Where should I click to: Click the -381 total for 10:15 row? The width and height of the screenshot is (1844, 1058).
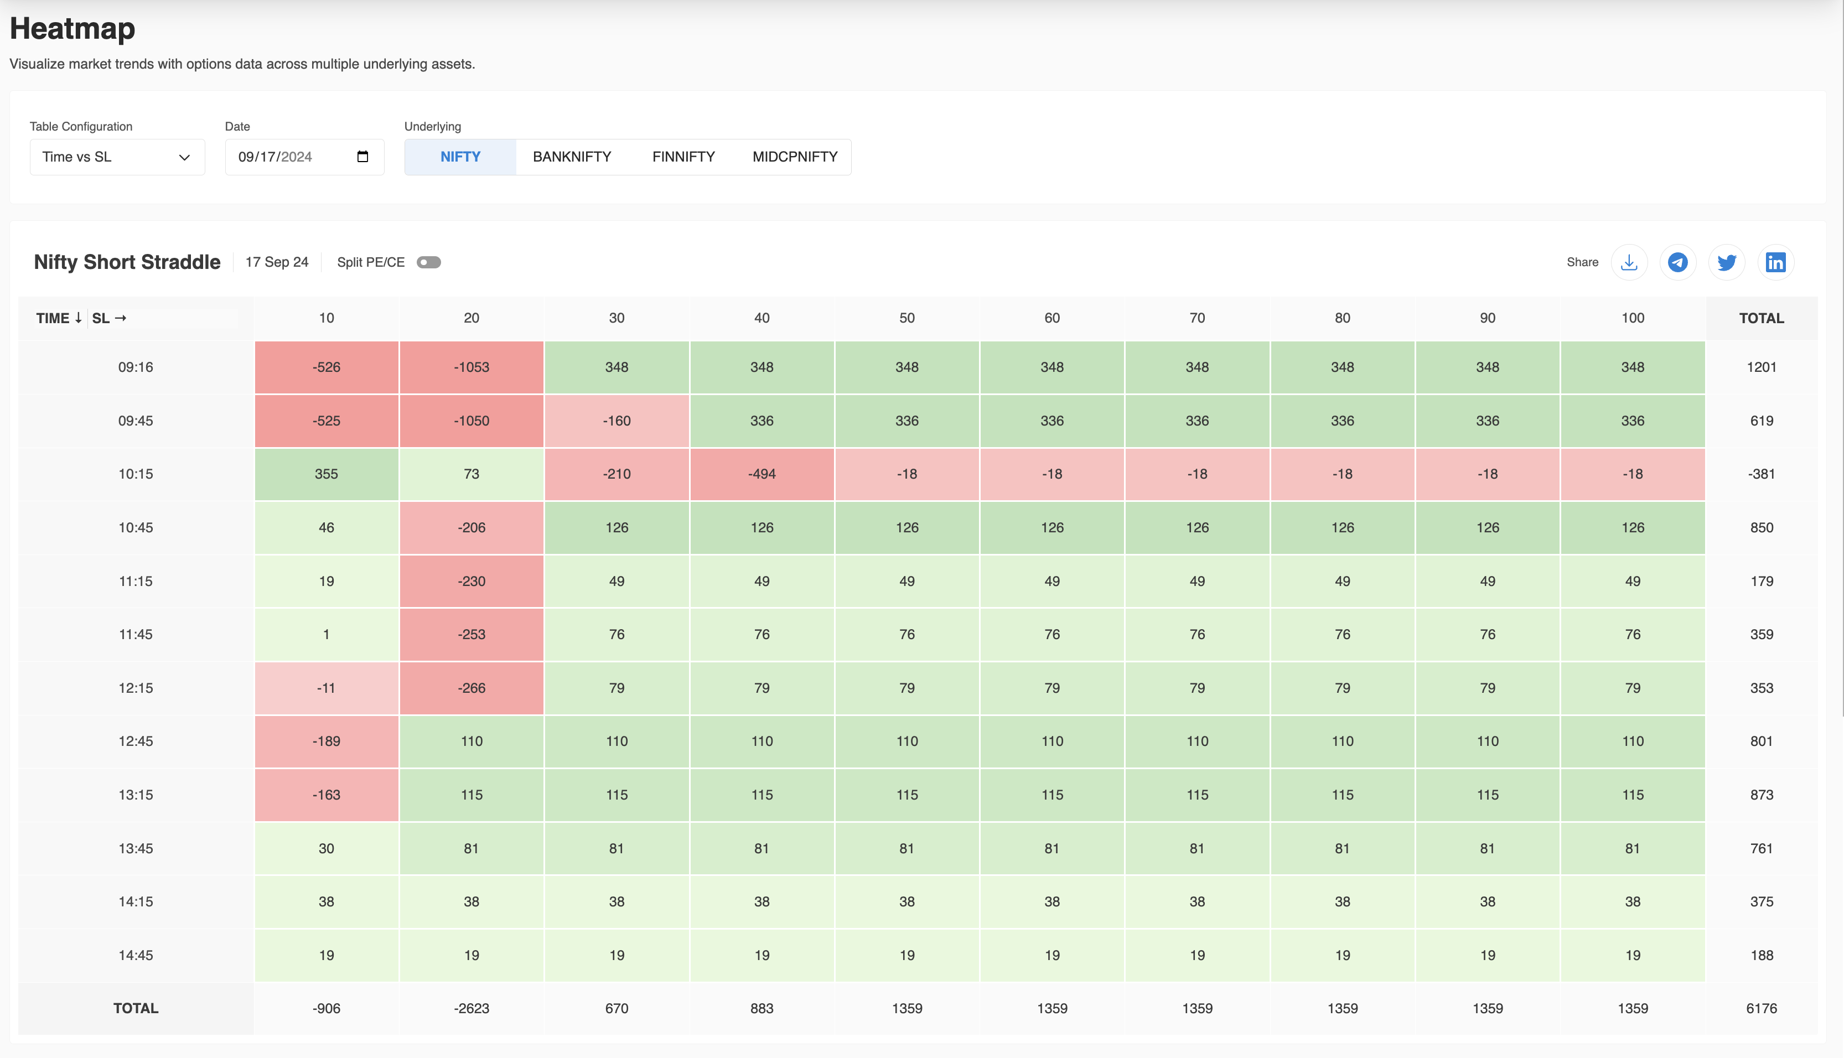1761,474
